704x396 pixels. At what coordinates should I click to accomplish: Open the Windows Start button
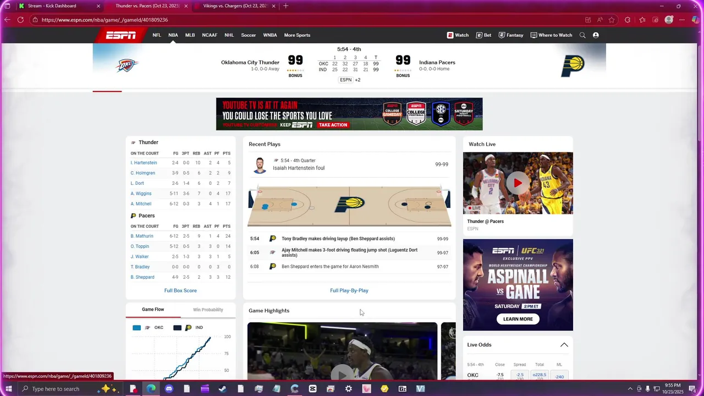tap(9, 389)
